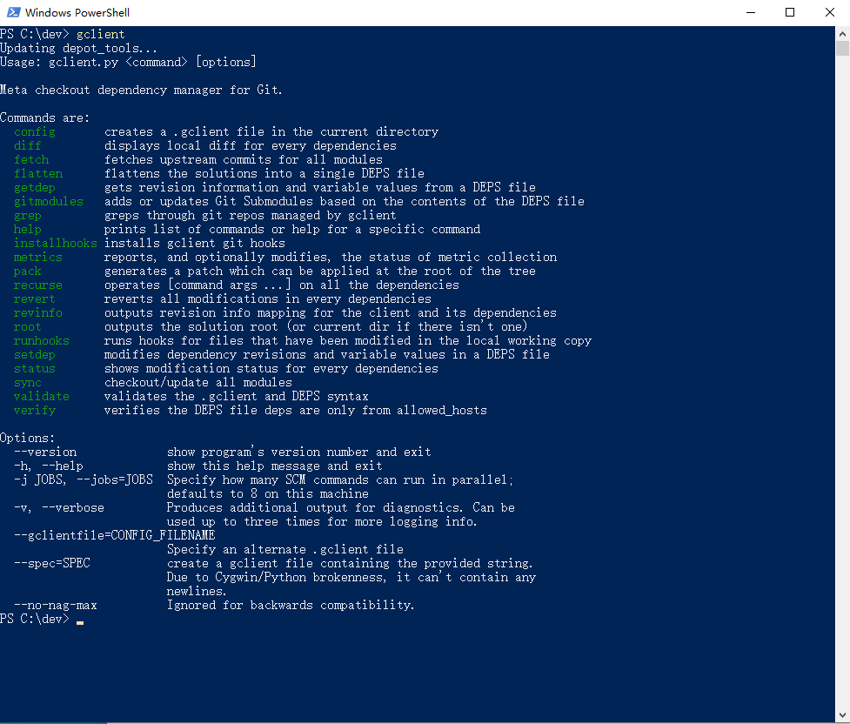
Task: Click 'Ignored for backwards compatibility.' text
Action: coord(291,606)
